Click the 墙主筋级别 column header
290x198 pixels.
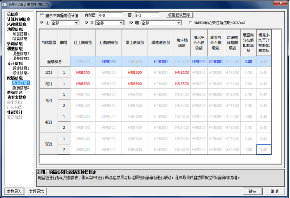pos(182,43)
